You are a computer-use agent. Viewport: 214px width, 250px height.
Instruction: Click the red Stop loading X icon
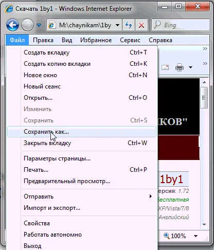pos(141,25)
